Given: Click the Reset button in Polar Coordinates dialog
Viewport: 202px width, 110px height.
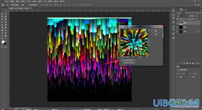Looking at the screenshot, I should pos(156,35).
